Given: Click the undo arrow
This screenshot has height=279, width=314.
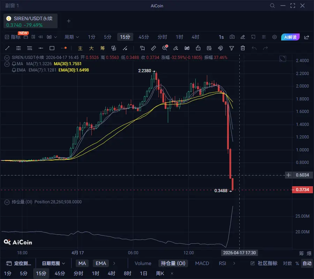Looking at the screenshot, I should pos(254,48).
